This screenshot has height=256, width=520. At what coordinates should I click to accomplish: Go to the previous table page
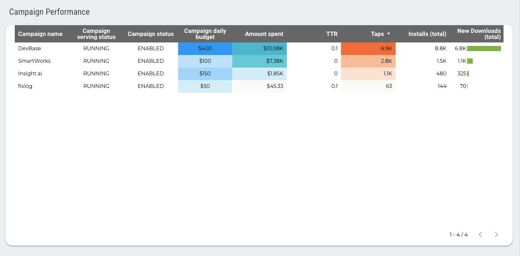click(480, 235)
